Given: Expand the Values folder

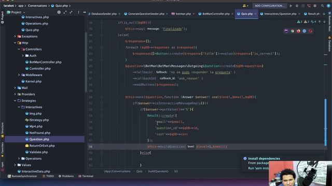Looking at the screenshot, I should (x=15, y=165).
